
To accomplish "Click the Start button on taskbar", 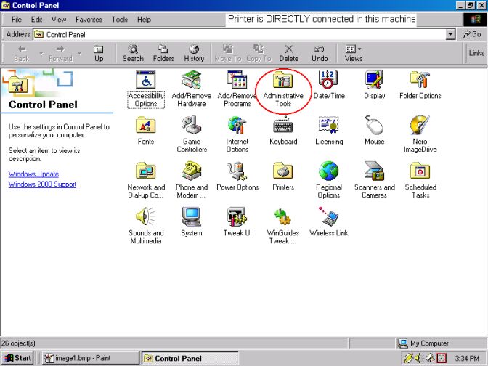I will pos(18,358).
